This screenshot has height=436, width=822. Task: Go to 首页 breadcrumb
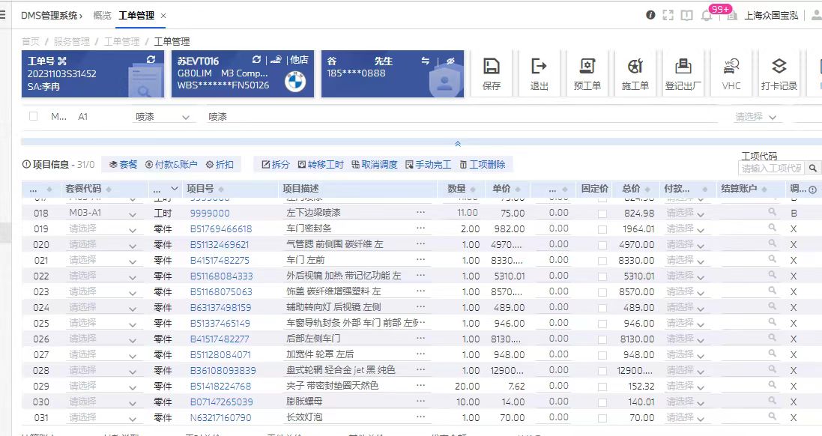(x=31, y=41)
